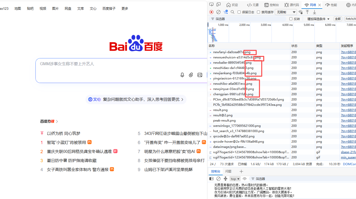Expand the 增加筛选条件 dropdown
The width and height of the screenshot is (356, 199).
(318, 19)
